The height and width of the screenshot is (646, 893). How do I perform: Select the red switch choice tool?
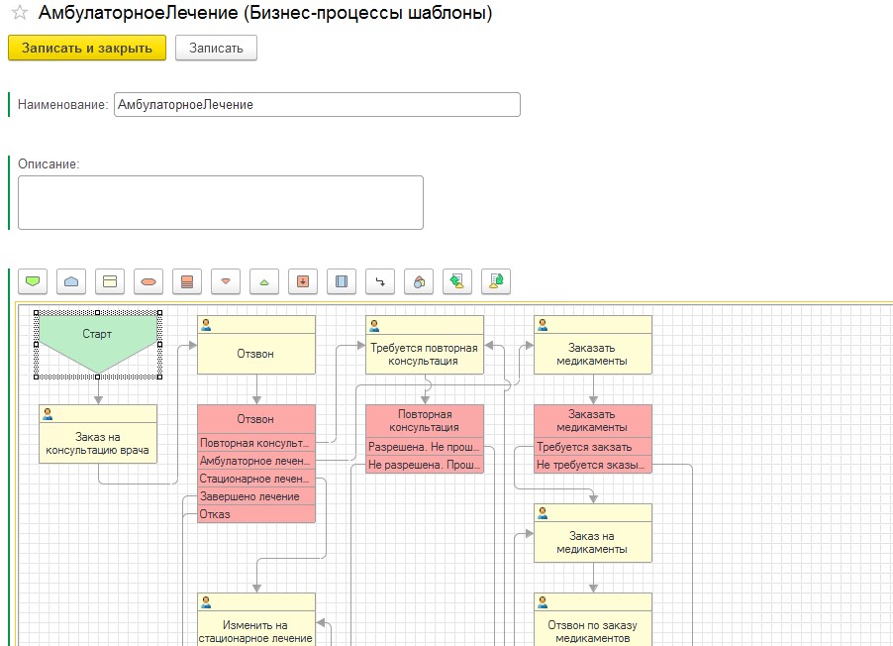(187, 281)
